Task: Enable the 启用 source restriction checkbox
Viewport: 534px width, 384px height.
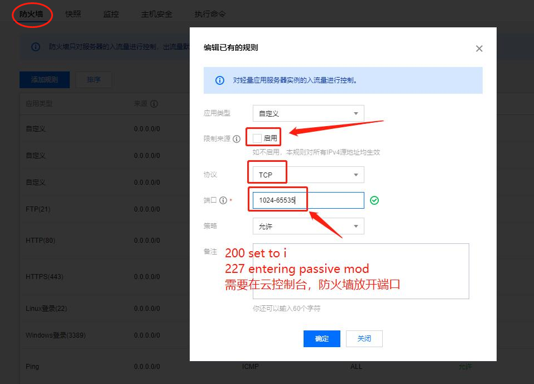Action: (257, 138)
